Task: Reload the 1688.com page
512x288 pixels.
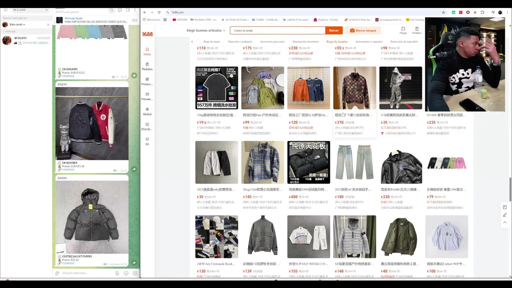Action: pos(159,12)
